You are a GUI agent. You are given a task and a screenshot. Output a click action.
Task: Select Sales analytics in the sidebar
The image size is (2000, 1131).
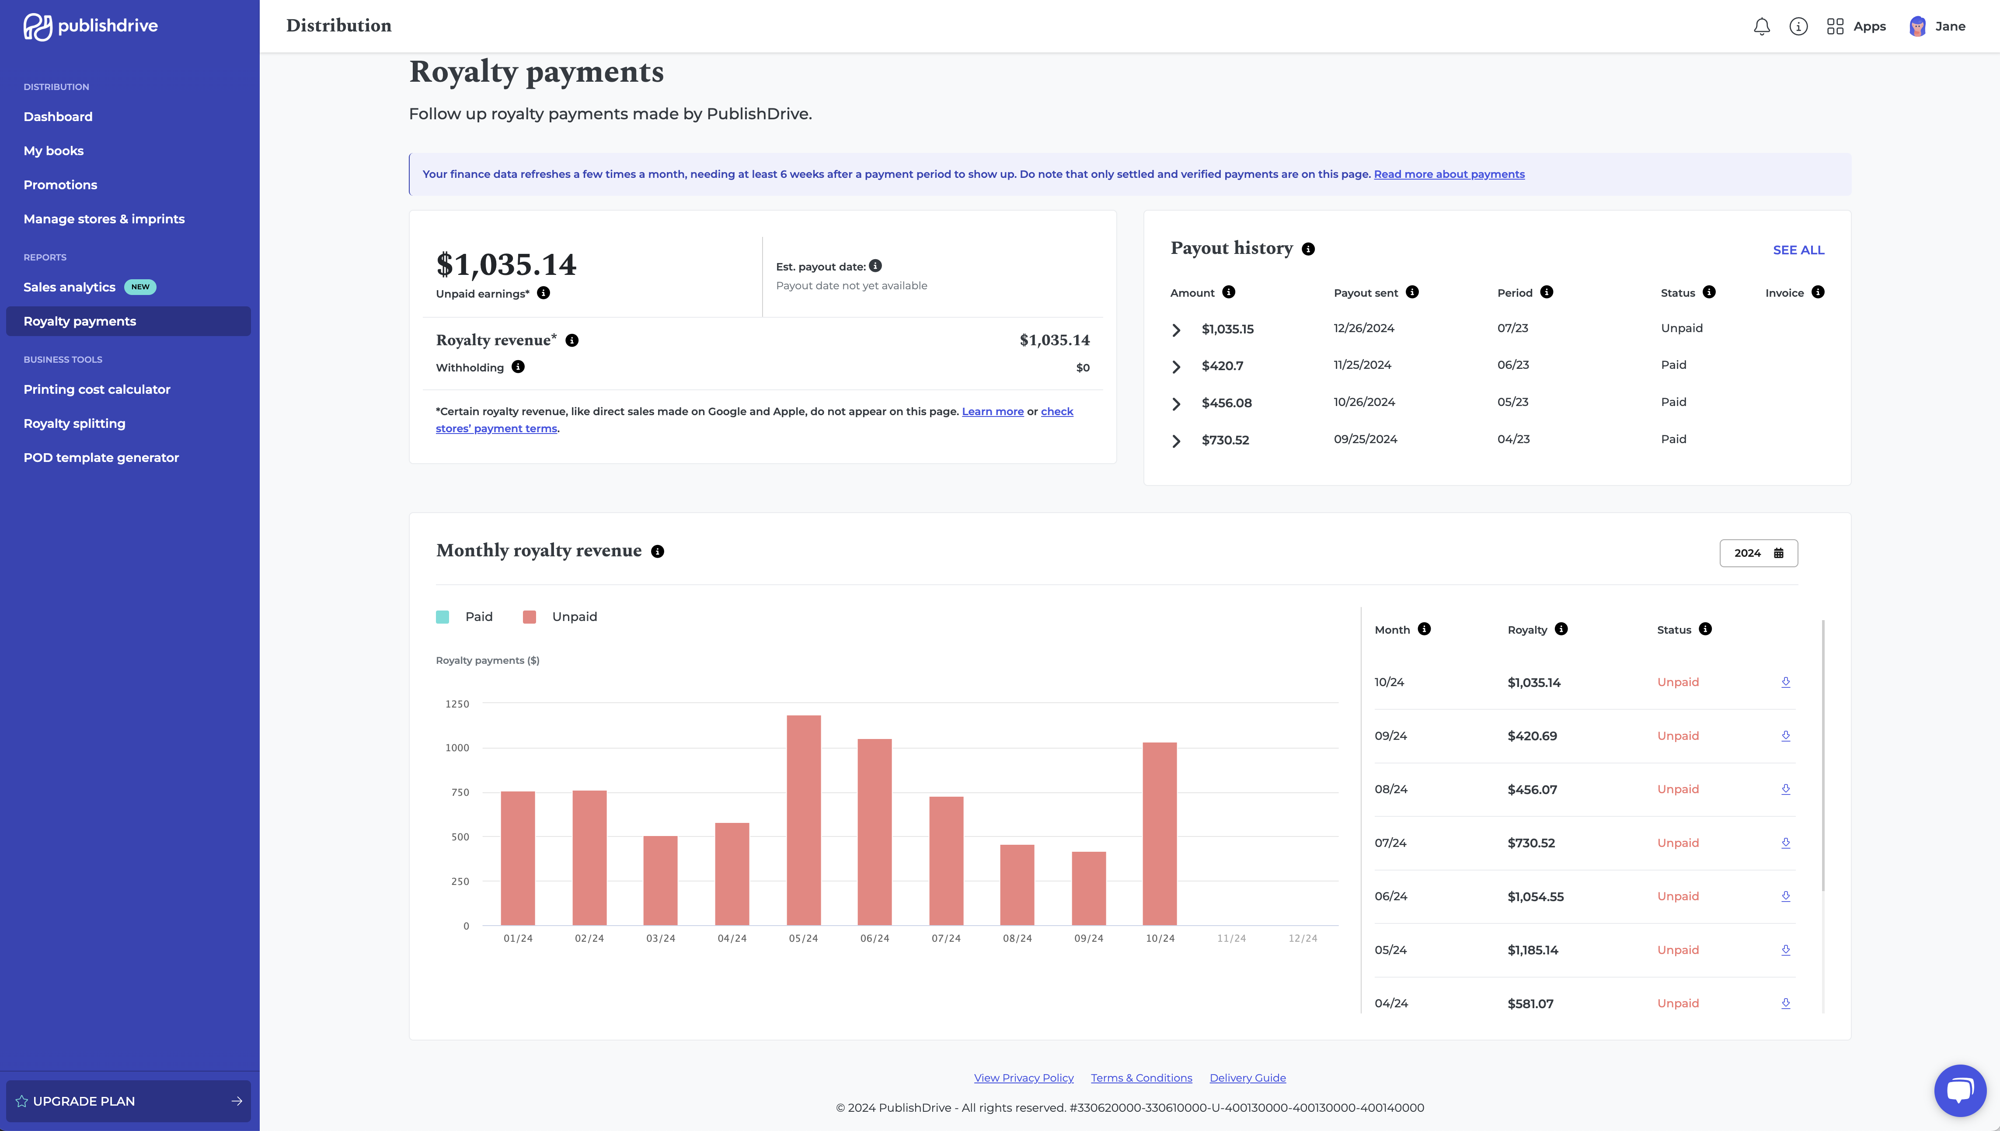coord(69,287)
